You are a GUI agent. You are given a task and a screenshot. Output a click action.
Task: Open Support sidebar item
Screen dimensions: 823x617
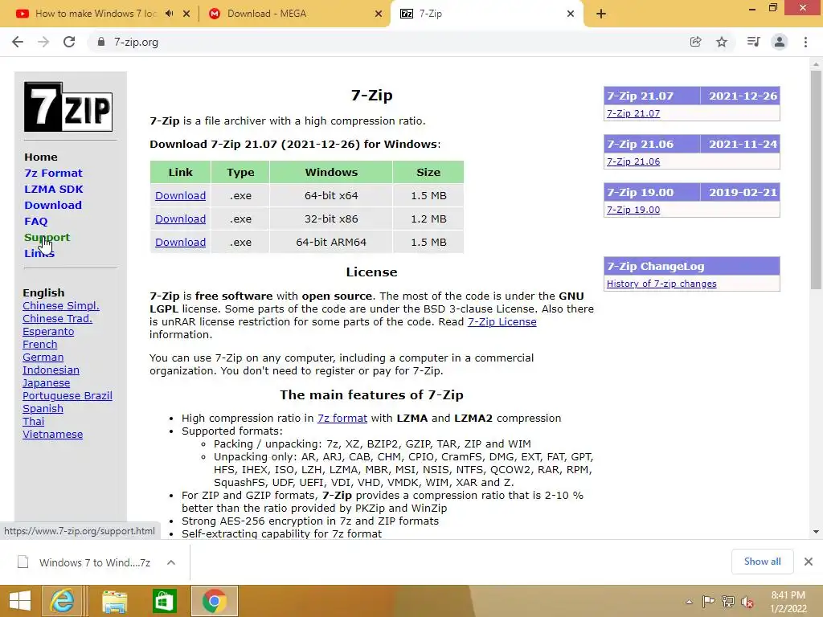coord(47,237)
